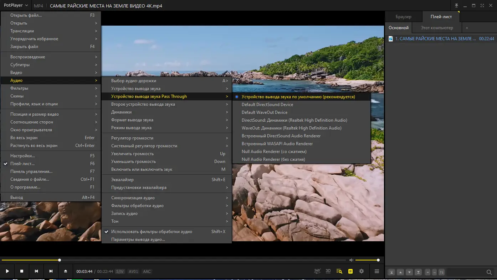497x280 pixels.
Task: Open settings gear icon in control bar
Action: click(362, 271)
